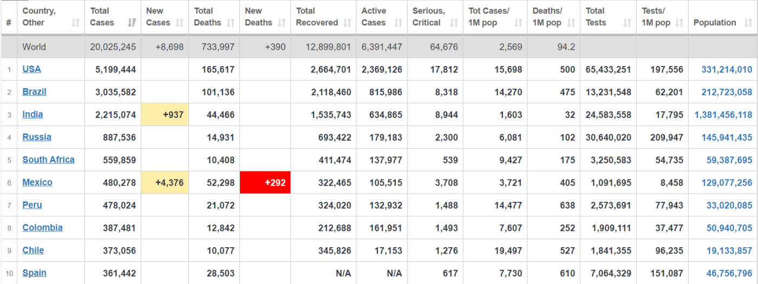758x284 pixels.
Task: Sort by Tot Cases/1M pop arrows
Action: point(518,23)
